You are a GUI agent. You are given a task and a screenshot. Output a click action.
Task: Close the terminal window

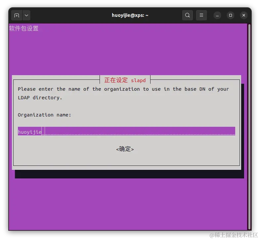click(x=244, y=15)
